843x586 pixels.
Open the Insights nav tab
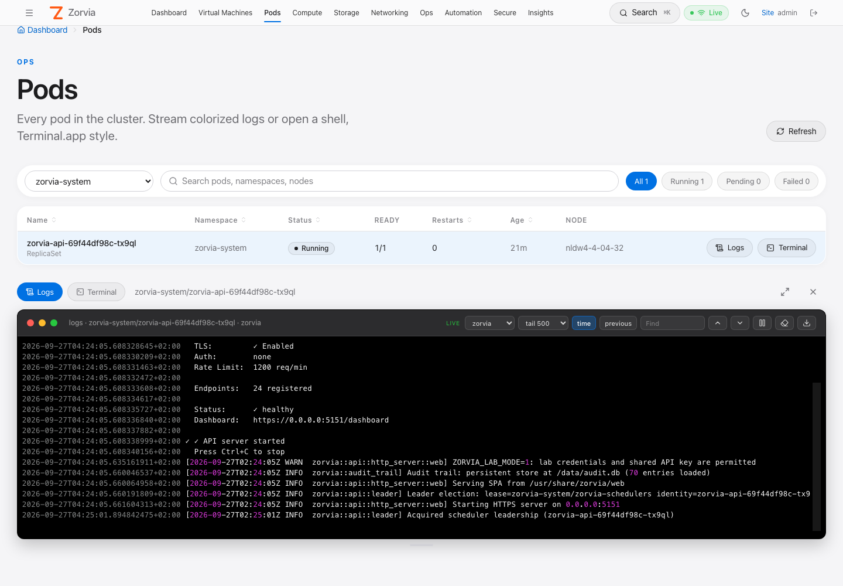pyautogui.click(x=540, y=13)
